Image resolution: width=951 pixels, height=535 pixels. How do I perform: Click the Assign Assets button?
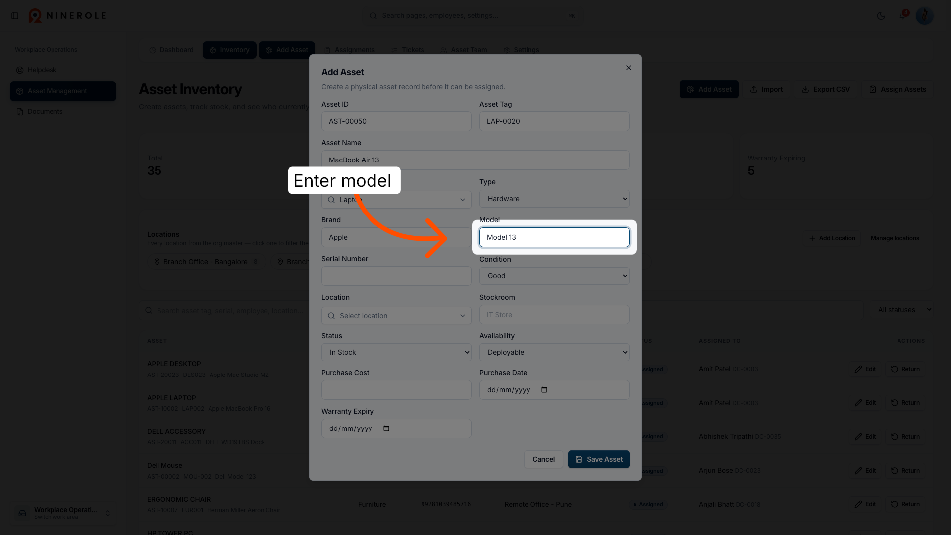(898, 89)
